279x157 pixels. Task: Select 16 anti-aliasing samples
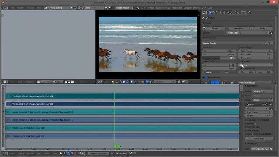(x=232, y=83)
